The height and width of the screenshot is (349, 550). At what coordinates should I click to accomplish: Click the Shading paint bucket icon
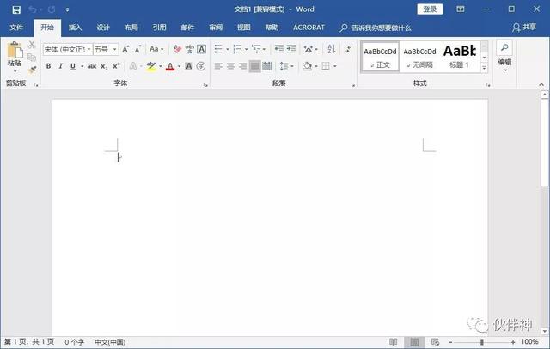click(308, 66)
